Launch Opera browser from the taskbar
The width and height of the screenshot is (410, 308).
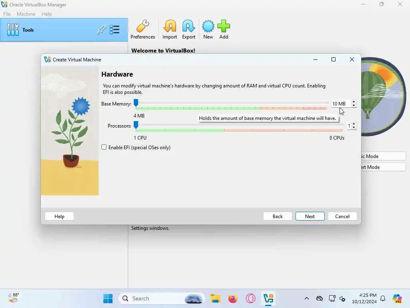[x=251, y=298]
